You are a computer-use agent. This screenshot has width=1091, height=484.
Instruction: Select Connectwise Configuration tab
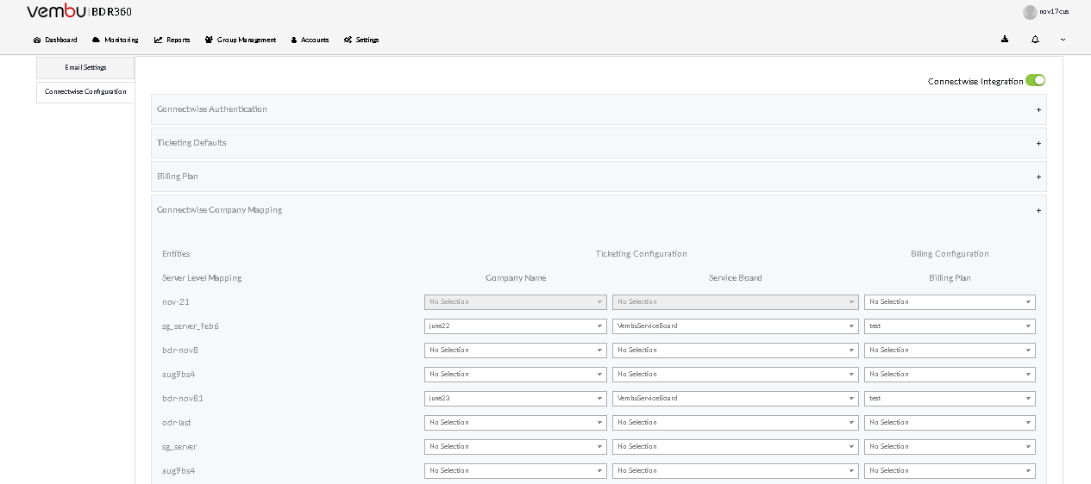tap(85, 91)
